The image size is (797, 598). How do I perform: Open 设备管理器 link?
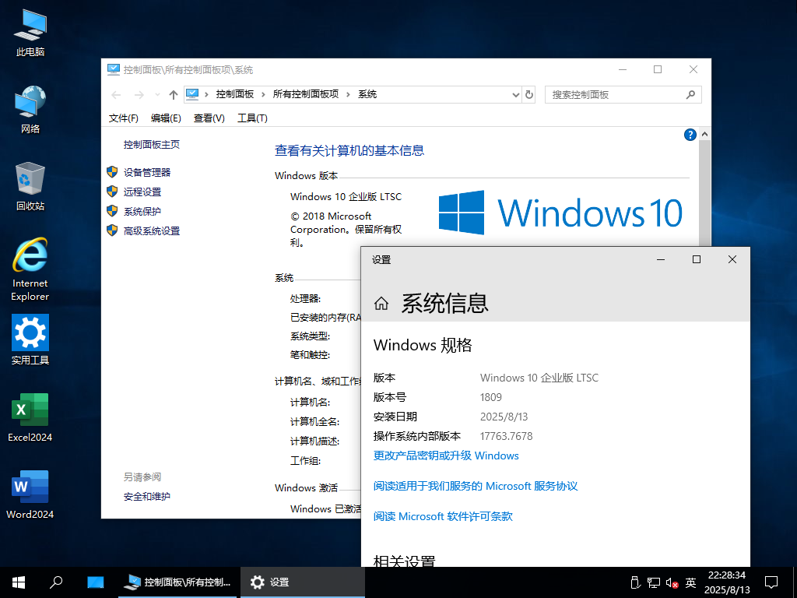tap(147, 172)
